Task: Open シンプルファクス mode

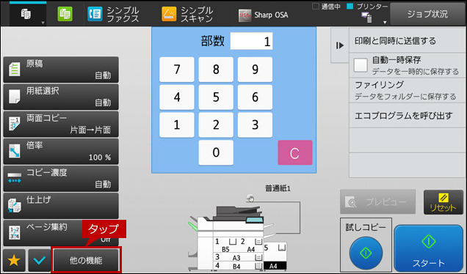Action: point(113,14)
